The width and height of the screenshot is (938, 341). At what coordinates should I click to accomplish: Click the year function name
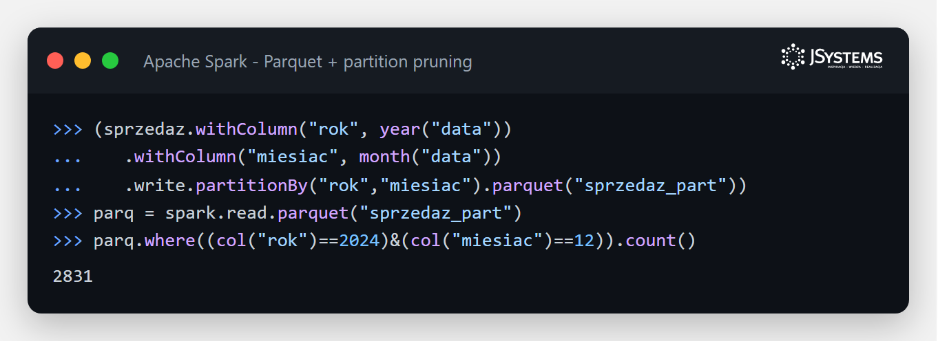[399, 129]
